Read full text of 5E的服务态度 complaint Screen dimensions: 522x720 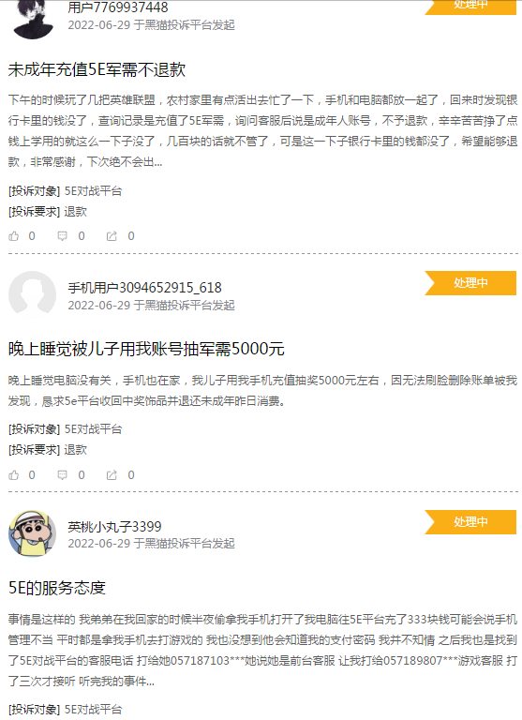pos(262,651)
